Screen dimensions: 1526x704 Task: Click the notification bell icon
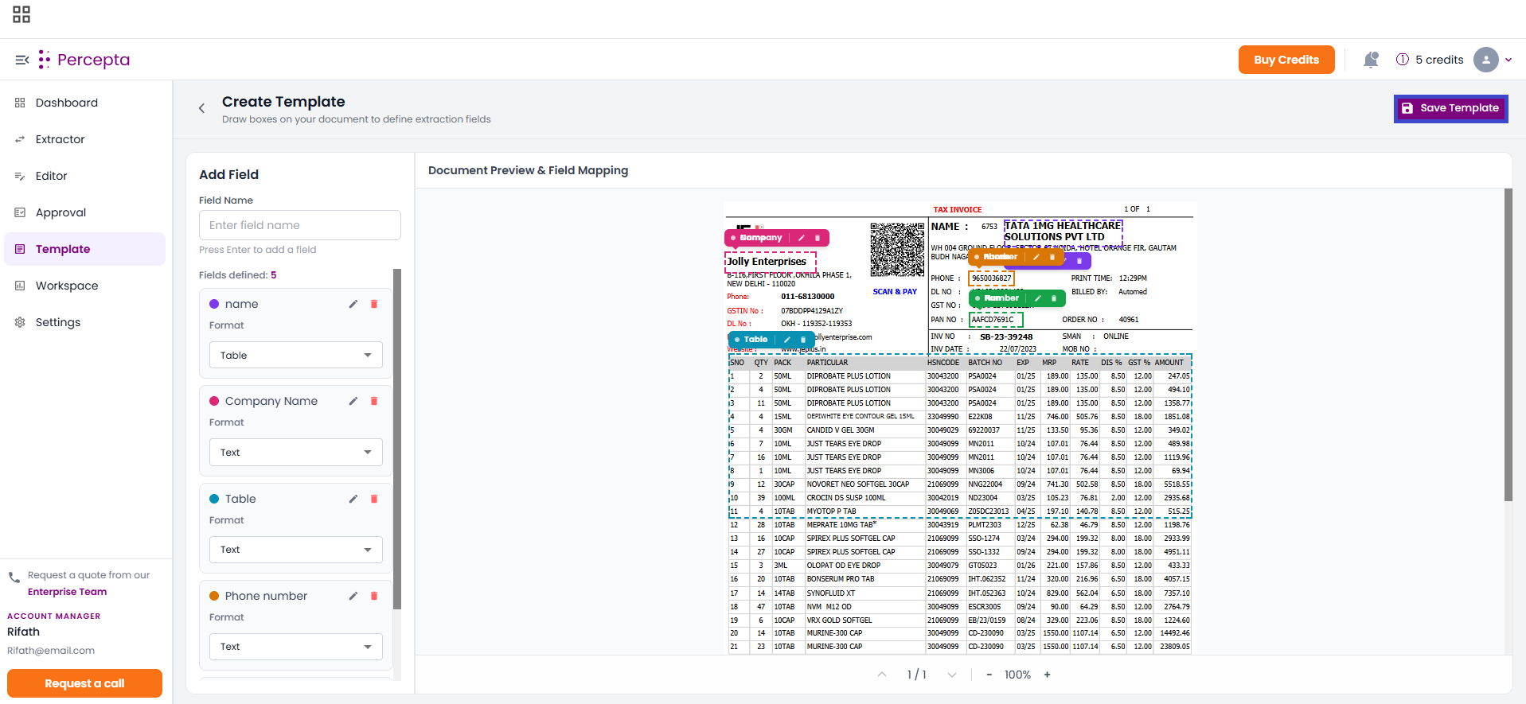click(1371, 60)
